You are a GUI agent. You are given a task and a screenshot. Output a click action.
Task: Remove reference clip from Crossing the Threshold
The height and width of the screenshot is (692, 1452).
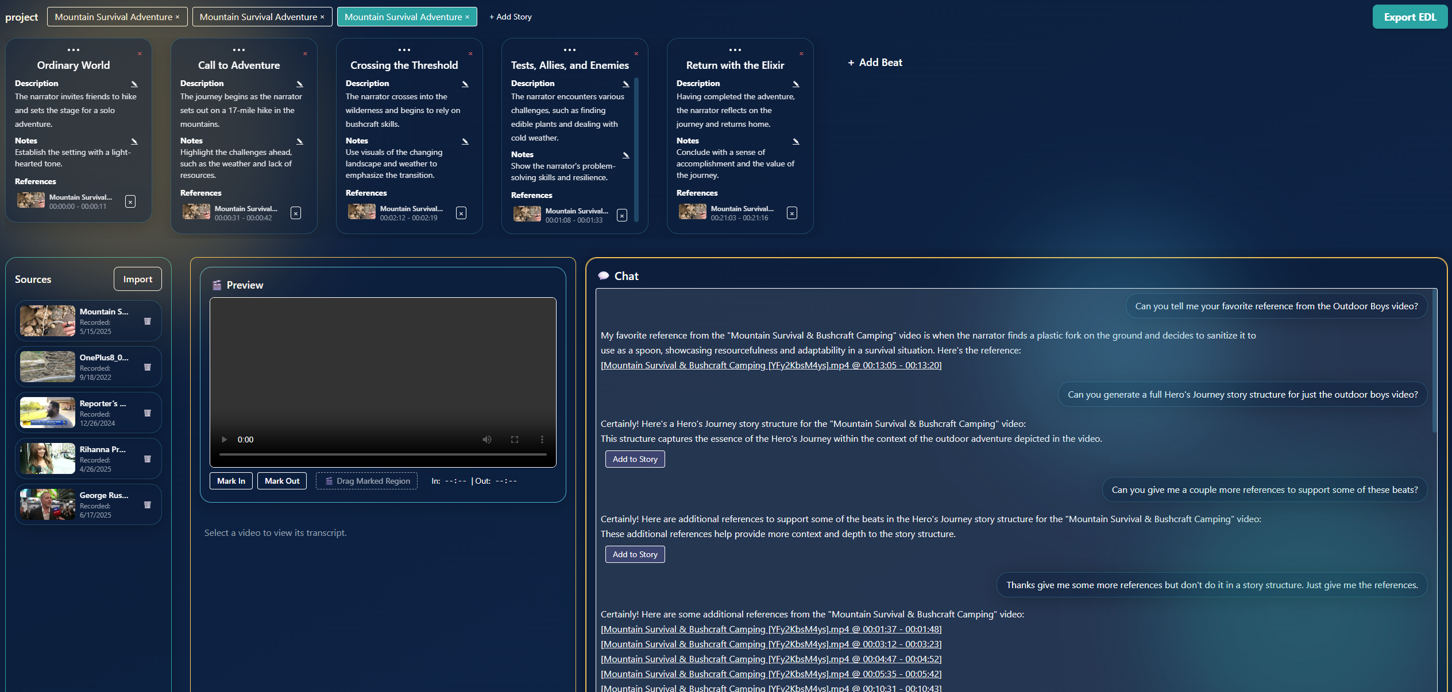[x=461, y=213]
